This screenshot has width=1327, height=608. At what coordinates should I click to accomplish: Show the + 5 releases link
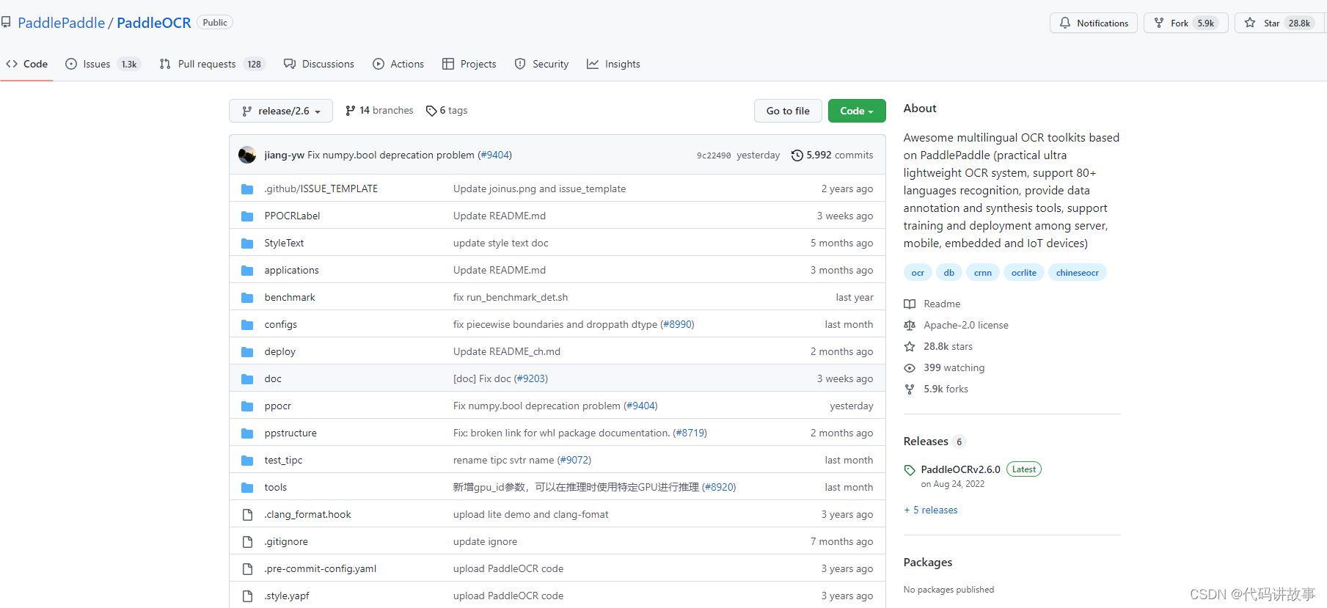(x=931, y=510)
